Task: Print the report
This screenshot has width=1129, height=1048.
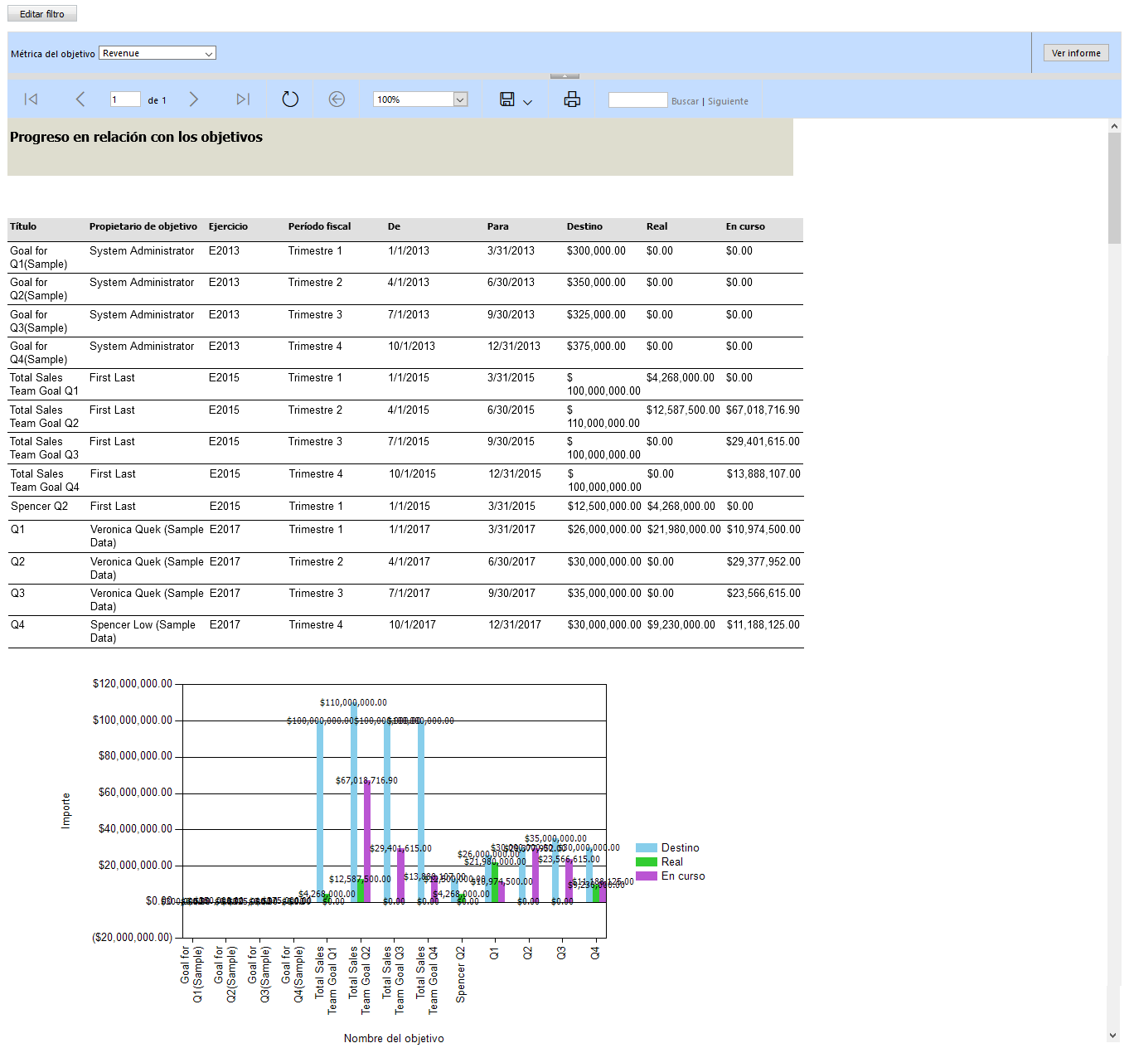Action: pyautogui.click(x=572, y=99)
